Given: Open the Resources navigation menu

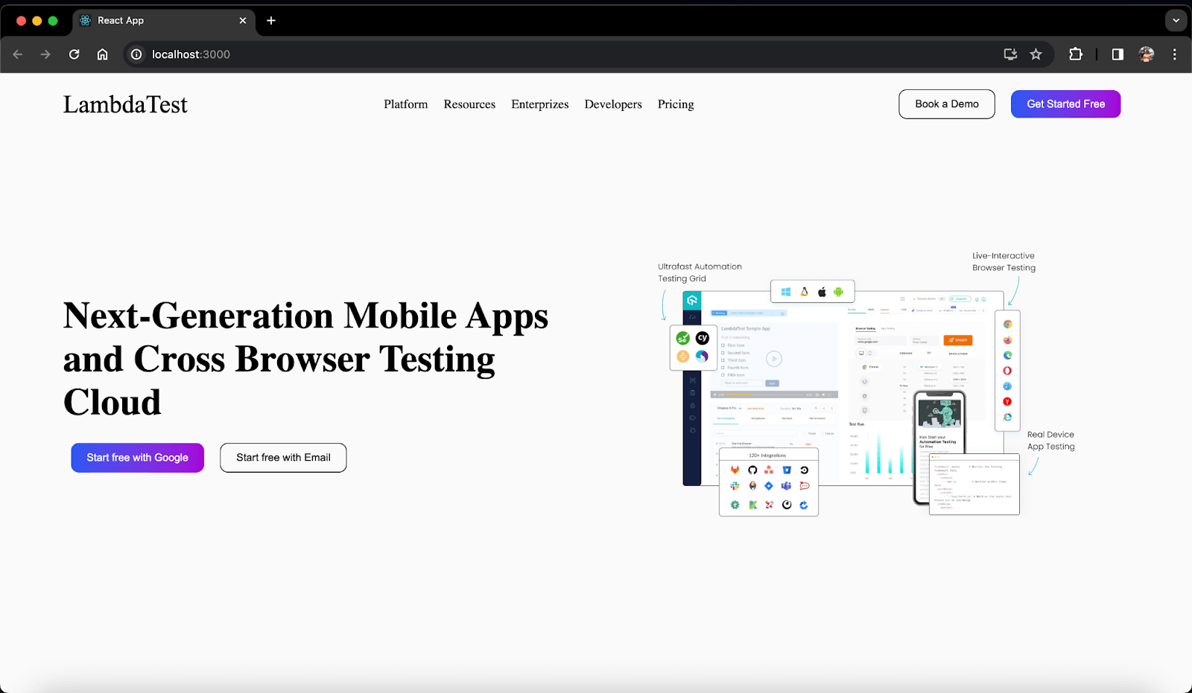Looking at the screenshot, I should coord(469,104).
